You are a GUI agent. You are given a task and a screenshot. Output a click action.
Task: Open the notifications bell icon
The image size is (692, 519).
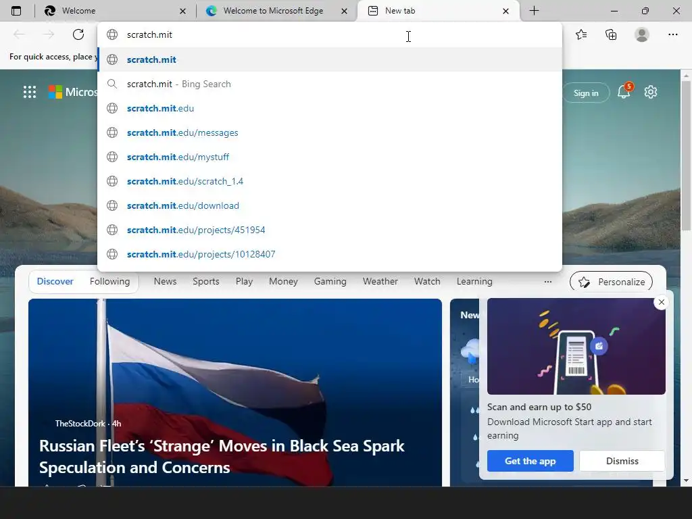click(624, 92)
